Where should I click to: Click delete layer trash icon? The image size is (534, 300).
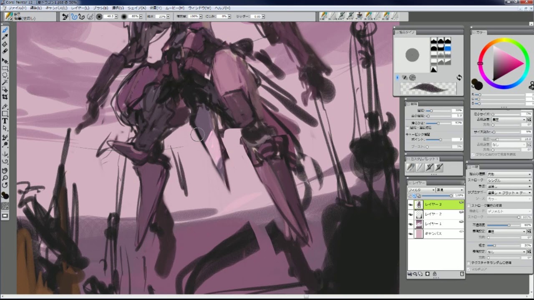(462, 274)
